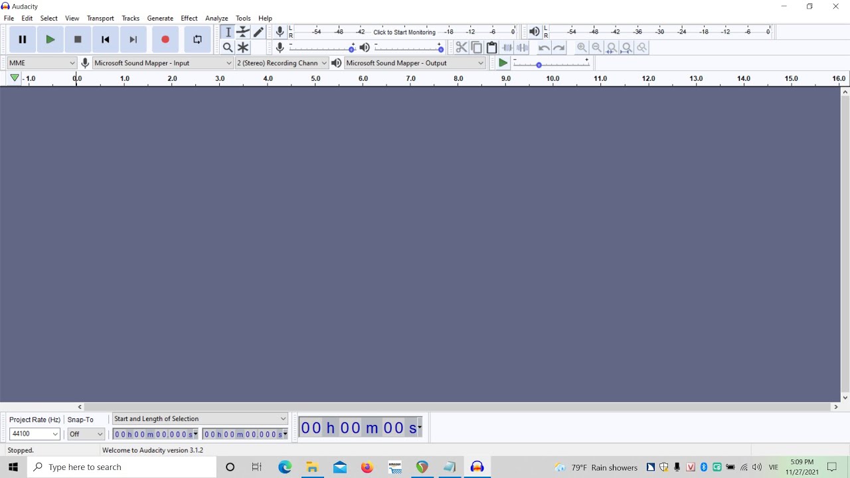850x478 pixels.
Task: Click the selection start time field
Action: click(155, 434)
